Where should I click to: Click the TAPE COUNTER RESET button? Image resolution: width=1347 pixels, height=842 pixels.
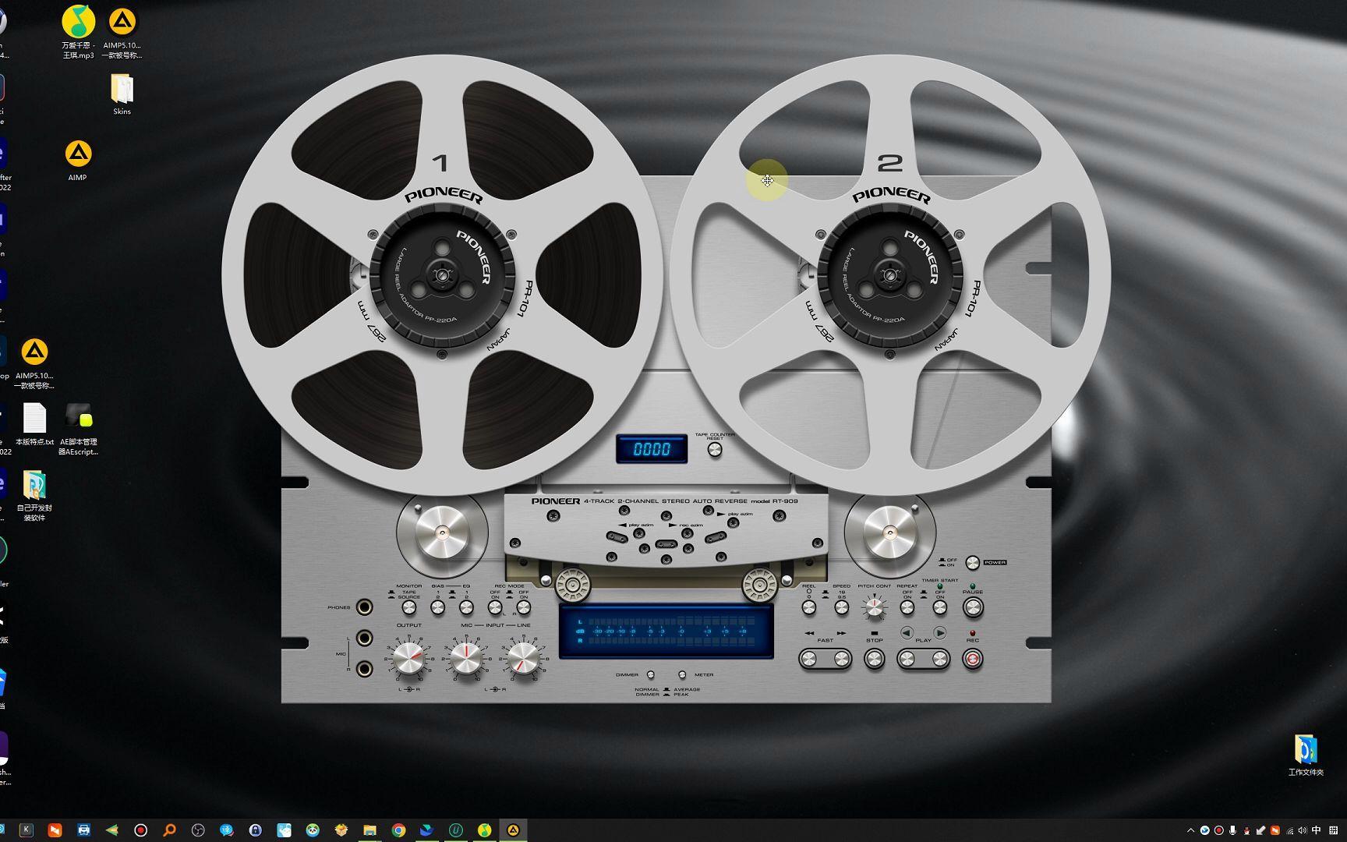click(714, 450)
